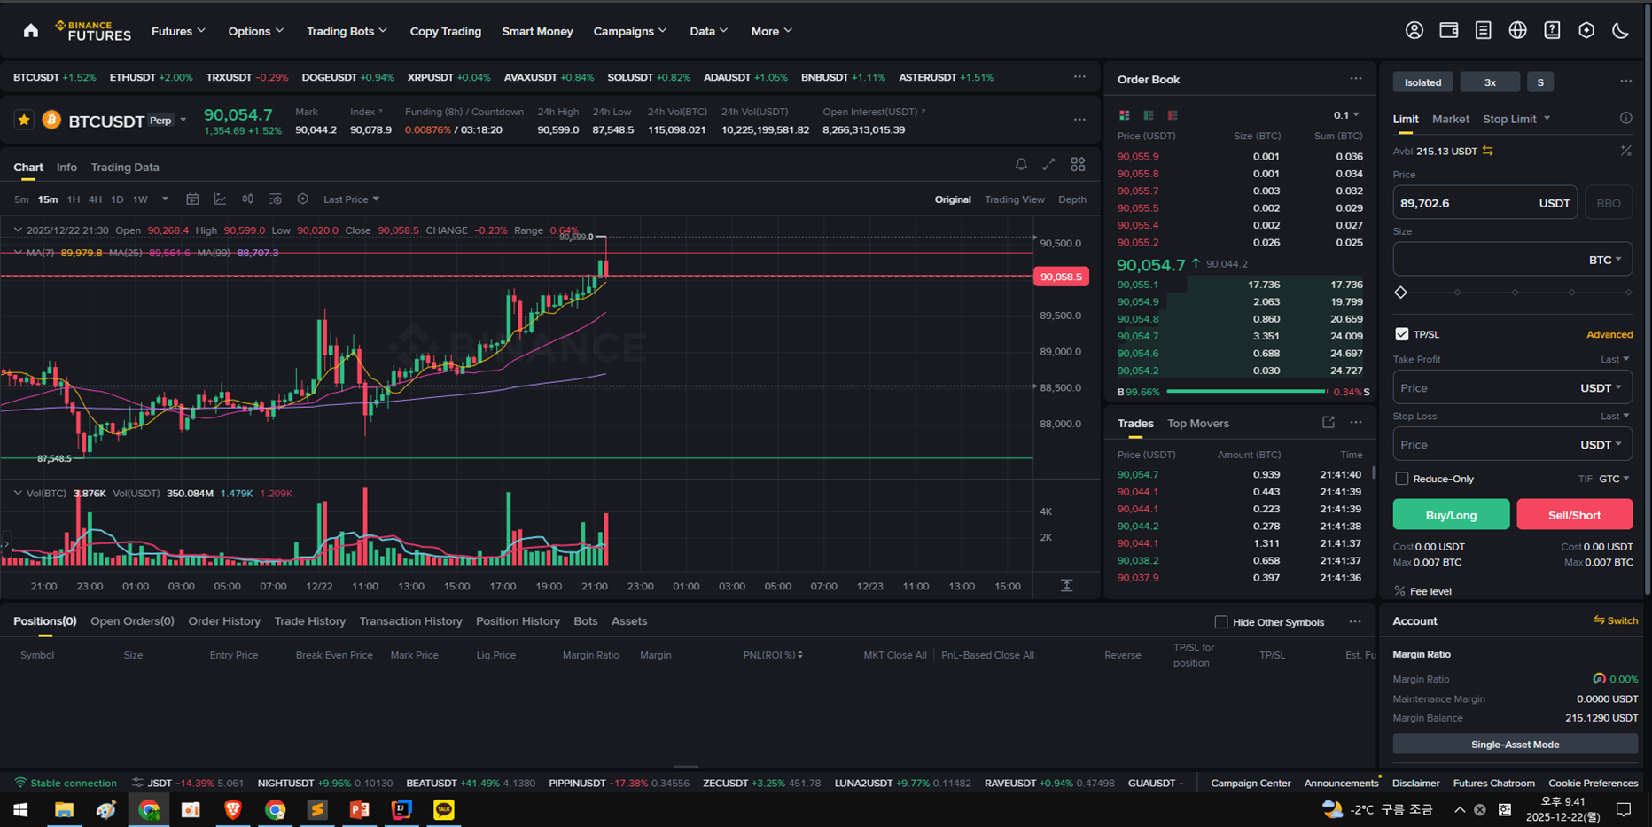Open the Order History tab
Screen dimensions: 1652x827
coord(224,621)
